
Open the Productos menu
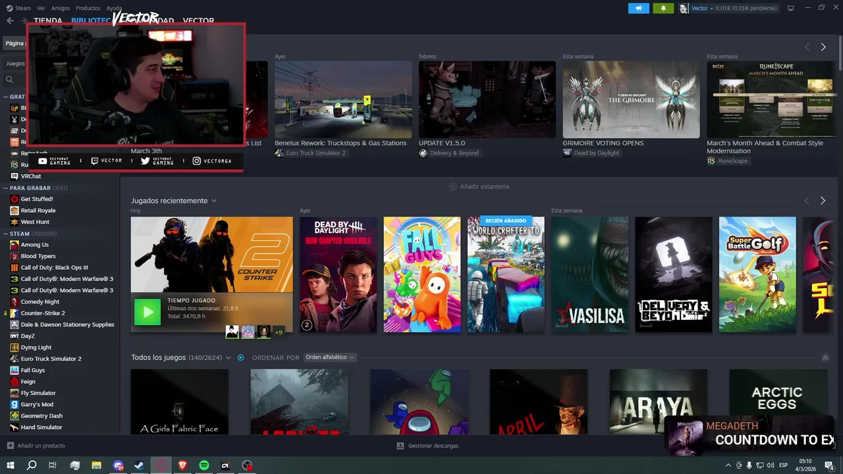(88, 8)
